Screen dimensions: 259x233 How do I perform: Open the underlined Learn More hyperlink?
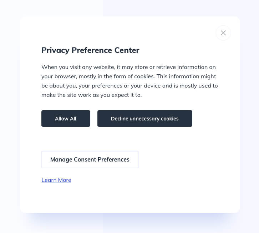(56, 180)
